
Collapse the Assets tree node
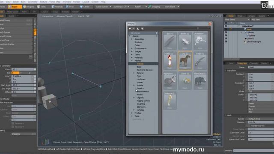coord(130,36)
